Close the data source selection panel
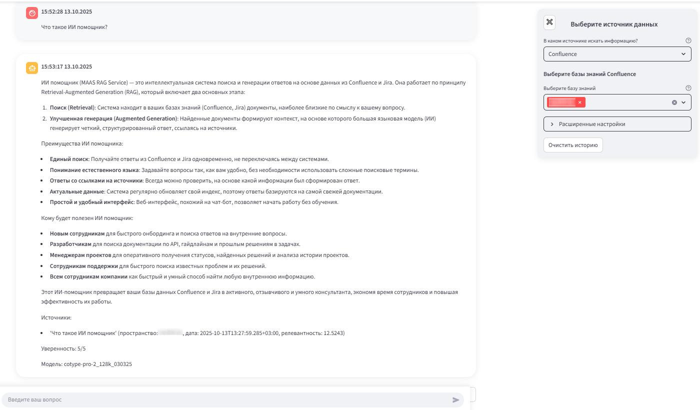 (x=550, y=22)
